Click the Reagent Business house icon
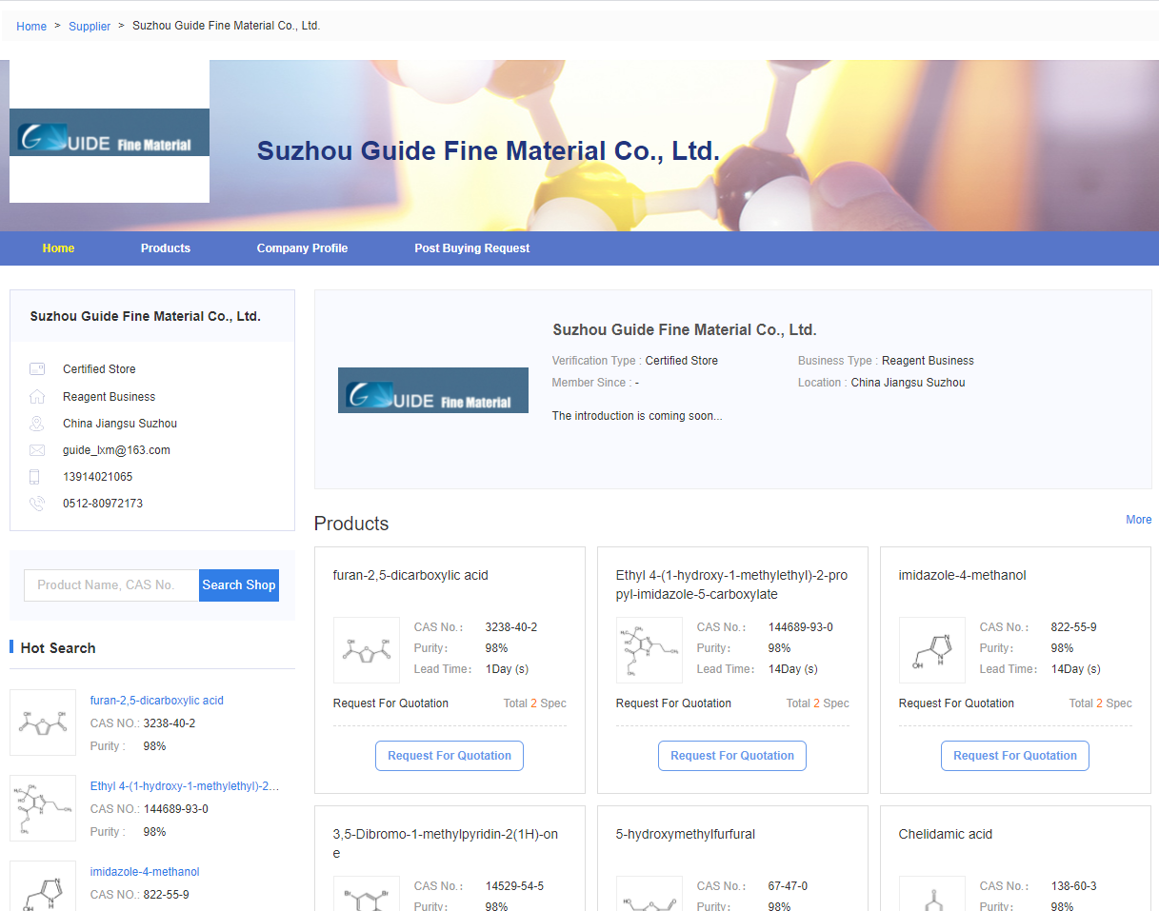Screen dimensions: 1159x911 tap(37, 396)
